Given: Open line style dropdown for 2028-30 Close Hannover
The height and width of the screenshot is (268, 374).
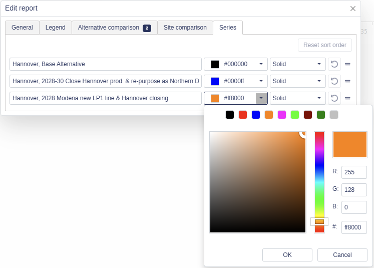Looking at the screenshot, I should coord(298,81).
